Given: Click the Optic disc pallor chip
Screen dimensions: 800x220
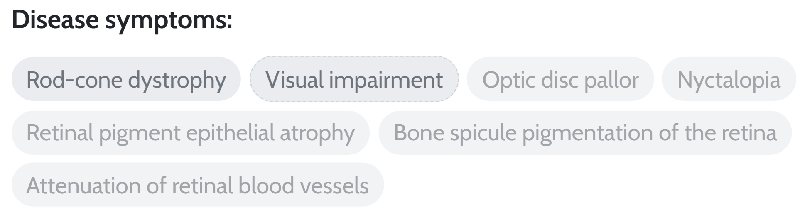Looking at the screenshot, I should tap(560, 79).
